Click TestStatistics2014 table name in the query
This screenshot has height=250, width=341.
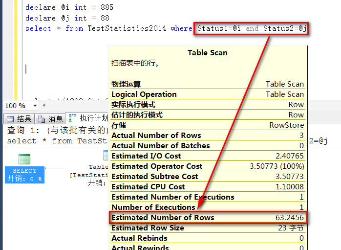coord(127,28)
